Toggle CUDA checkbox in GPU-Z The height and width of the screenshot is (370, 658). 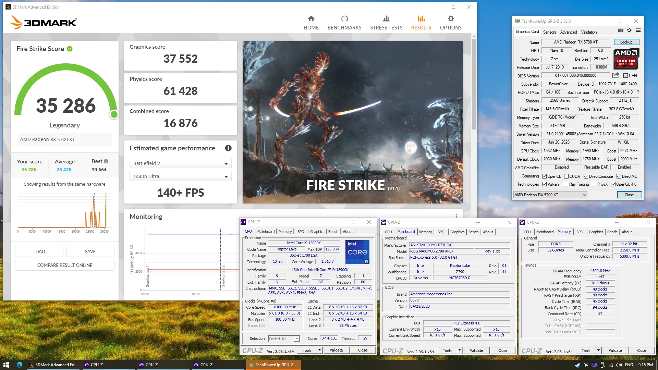(x=566, y=176)
